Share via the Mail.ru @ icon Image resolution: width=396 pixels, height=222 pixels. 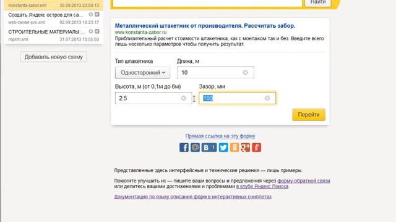click(x=195, y=147)
